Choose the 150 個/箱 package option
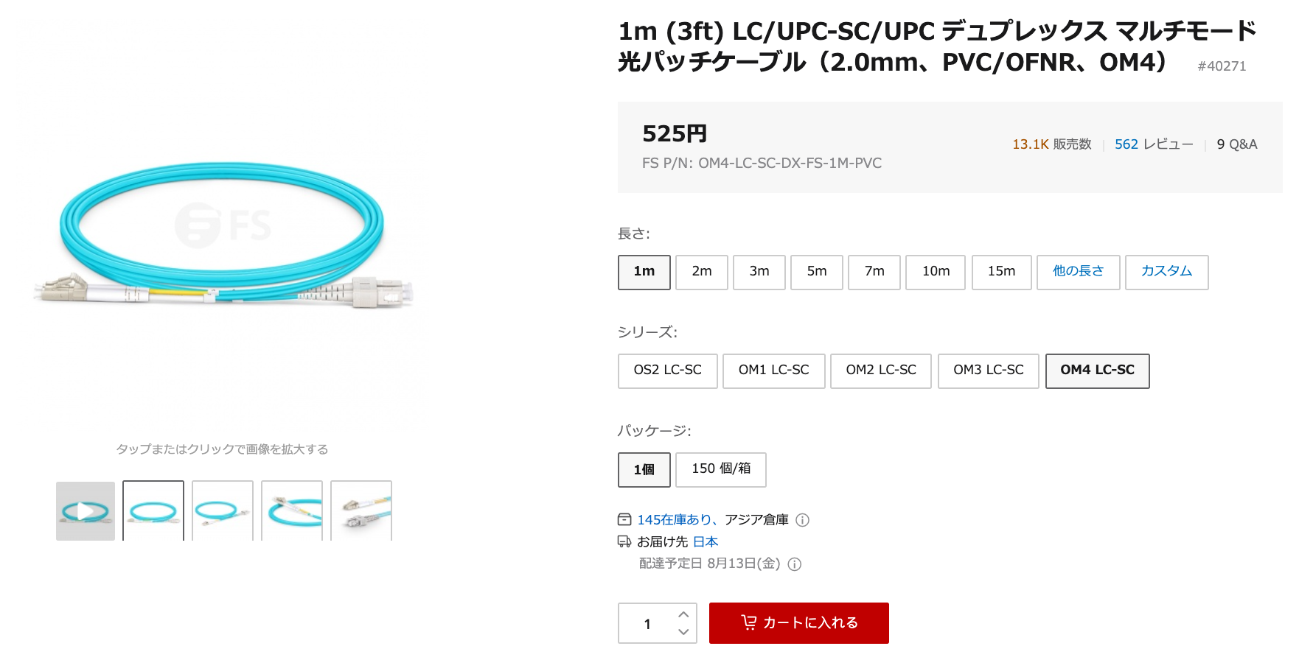 click(x=720, y=469)
